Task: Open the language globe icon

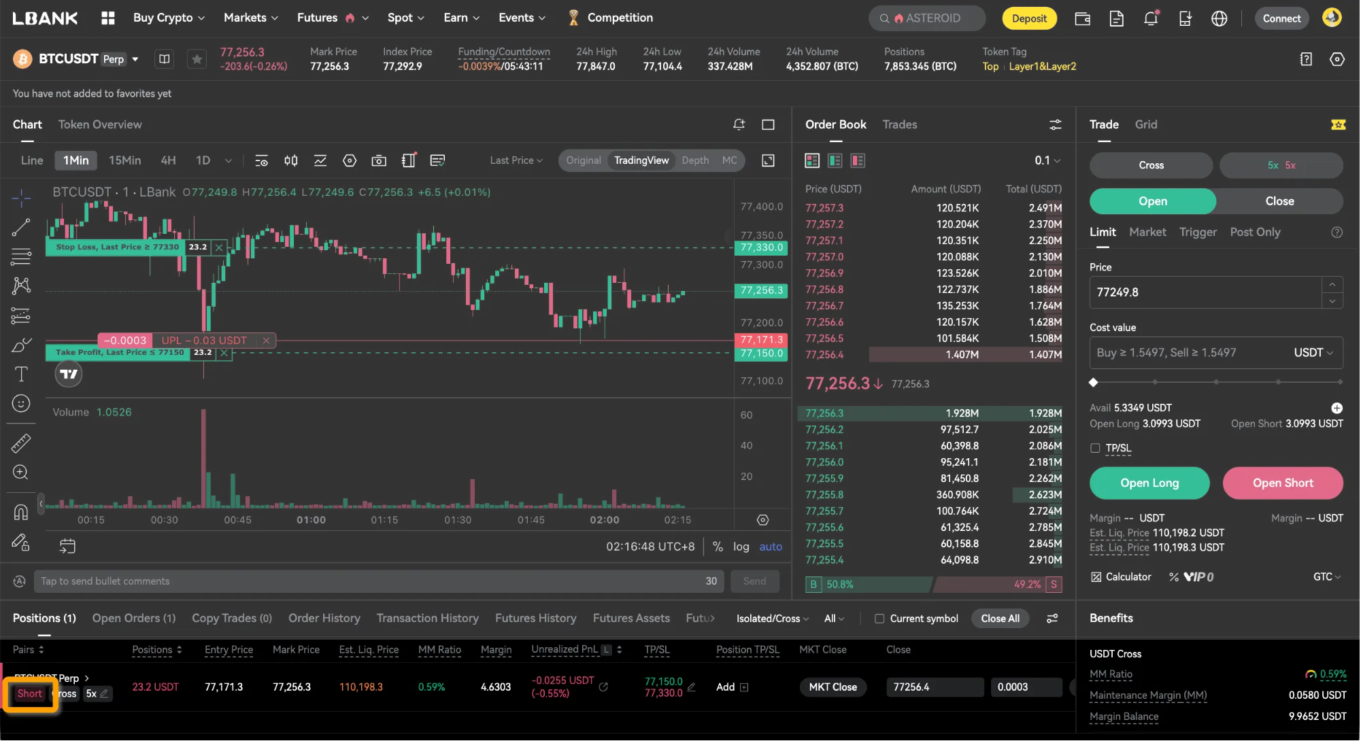Action: click(1219, 18)
